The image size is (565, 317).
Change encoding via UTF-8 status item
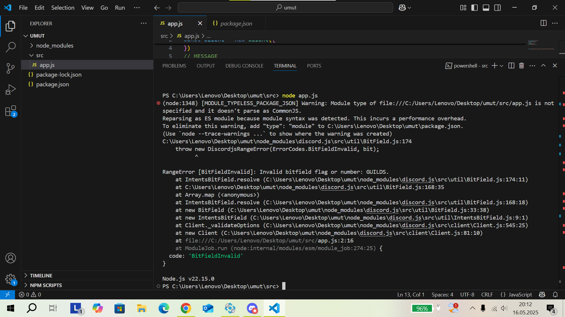click(x=467, y=294)
